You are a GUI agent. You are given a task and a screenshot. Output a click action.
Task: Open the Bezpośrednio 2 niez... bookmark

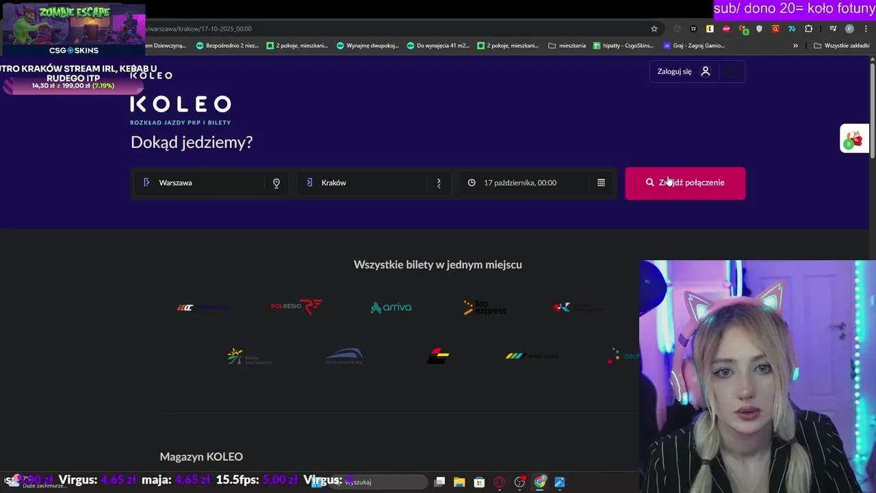(227, 46)
